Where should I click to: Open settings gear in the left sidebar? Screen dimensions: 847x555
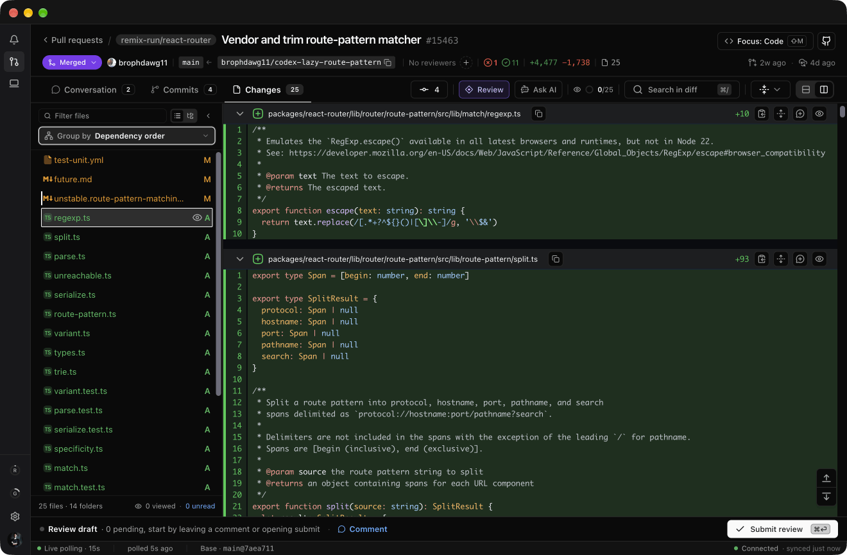click(15, 517)
